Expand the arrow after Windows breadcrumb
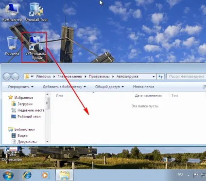Viewport: 206px width, 181px height. point(54,76)
